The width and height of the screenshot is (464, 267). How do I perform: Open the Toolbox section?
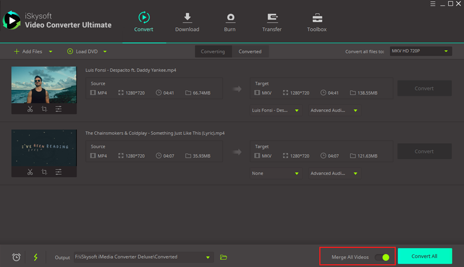pos(317,22)
